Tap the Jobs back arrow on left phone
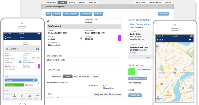 click(x=5, y=38)
